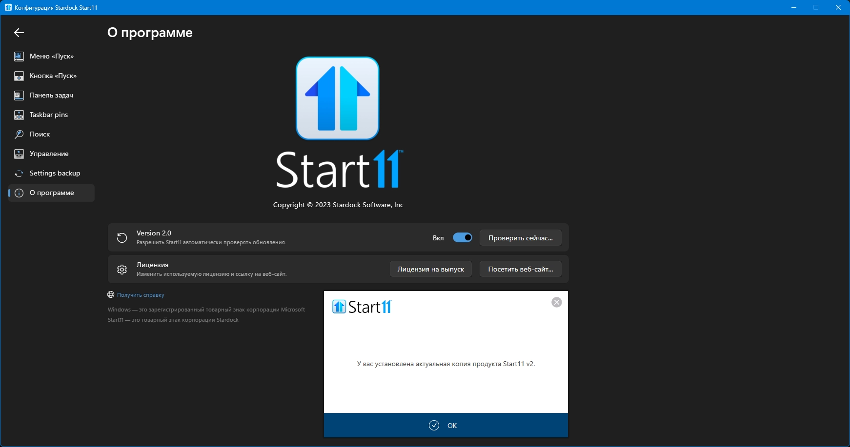The image size is (850, 447).
Task: Open the Управление section
Action: point(52,154)
